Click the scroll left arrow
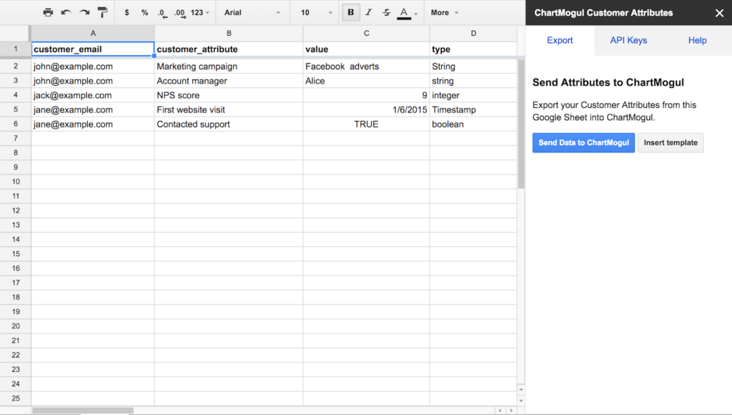 pos(500,411)
